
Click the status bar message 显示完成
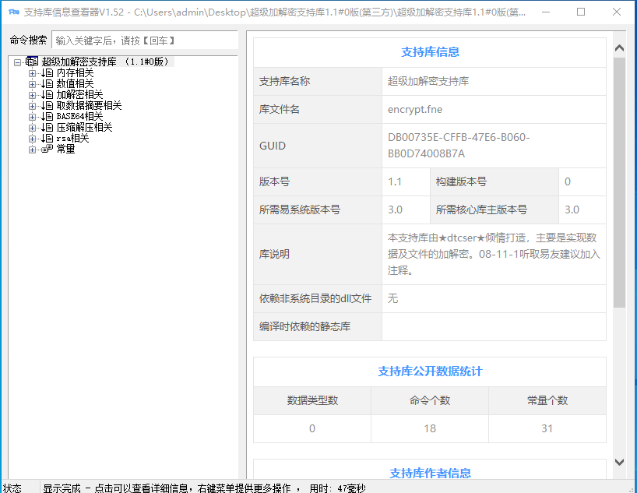[62, 488]
